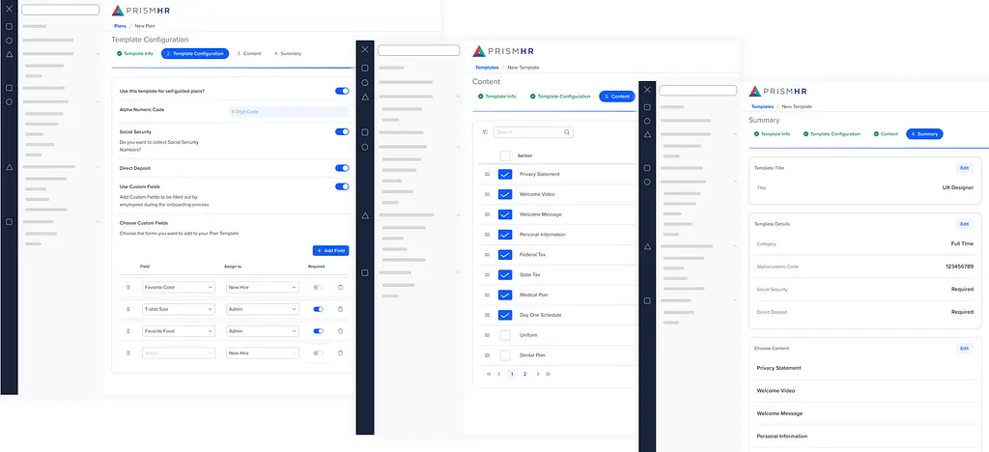Click magnifier icon in Content section search
Viewport: 989px width, 452px height.
pyautogui.click(x=567, y=132)
